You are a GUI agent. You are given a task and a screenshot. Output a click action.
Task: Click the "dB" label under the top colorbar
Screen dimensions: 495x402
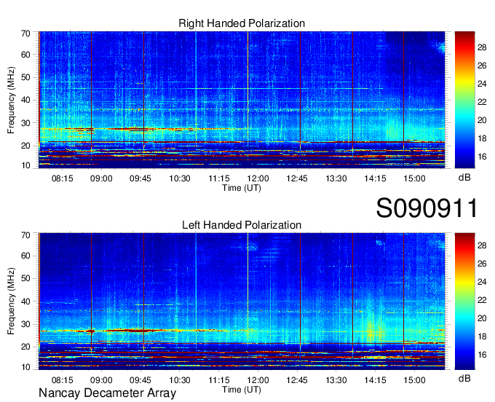point(464,178)
